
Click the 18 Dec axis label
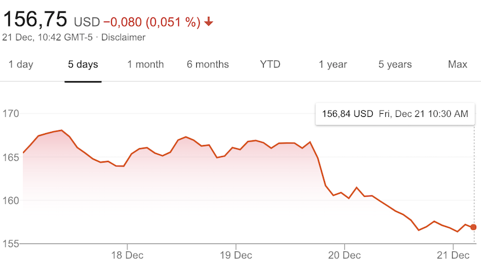[x=128, y=255]
